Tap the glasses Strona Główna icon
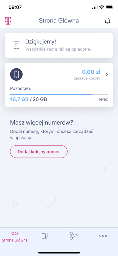Viewport: 118px width, 256px height. click(15, 234)
